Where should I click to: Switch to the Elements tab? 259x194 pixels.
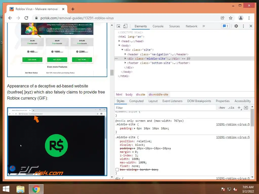pyautogui.click(x=141, y=26)
